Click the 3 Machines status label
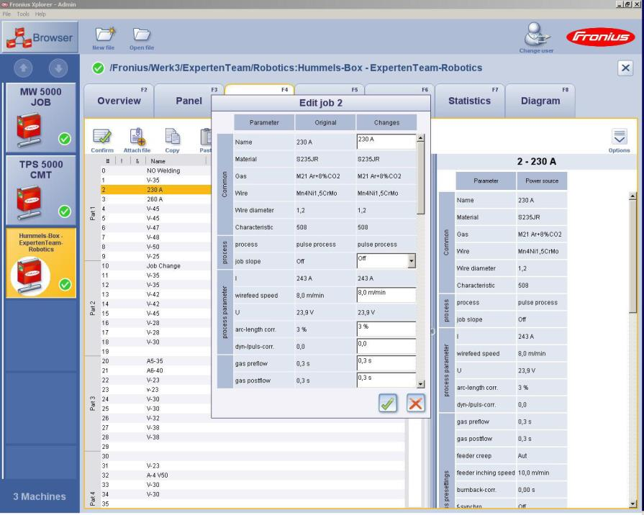Viewport: 644px width, 515px height. pos(40,496)
